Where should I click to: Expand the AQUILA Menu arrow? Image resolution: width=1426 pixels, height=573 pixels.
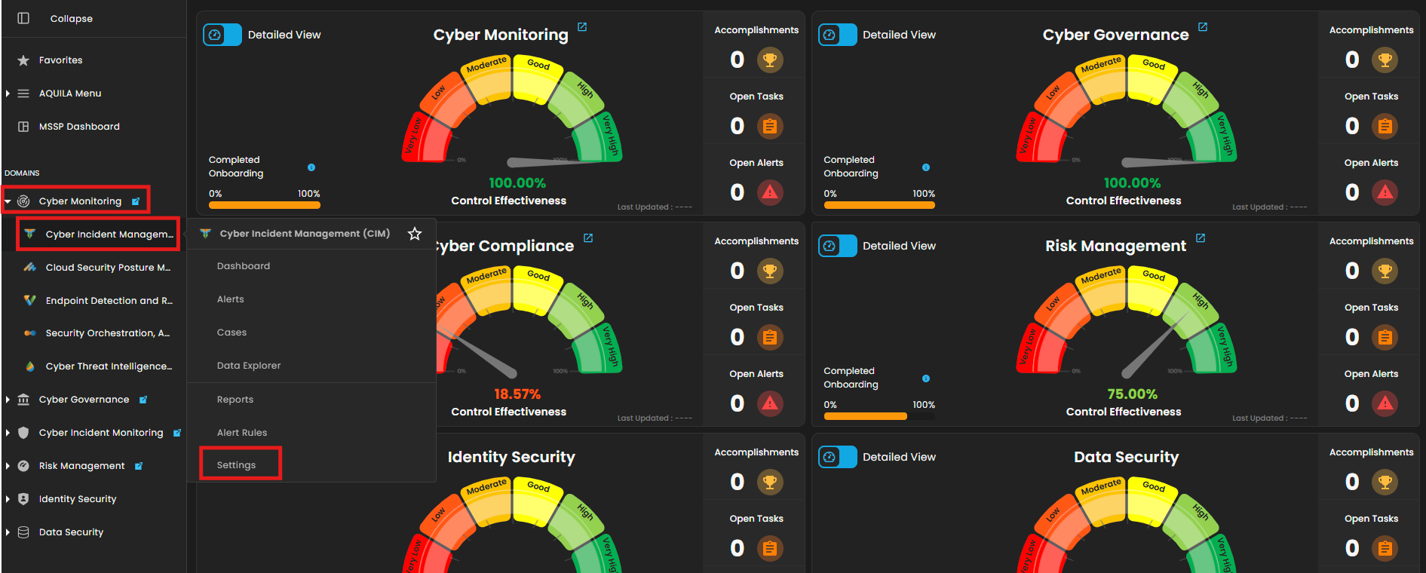(x=8, y=93)
